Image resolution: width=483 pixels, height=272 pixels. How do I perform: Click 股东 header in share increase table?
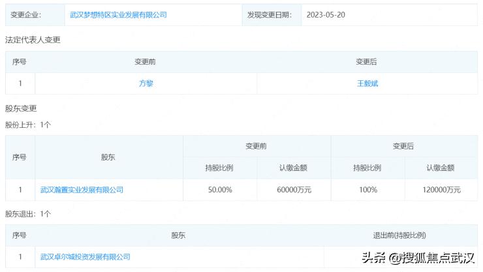(108, 157)
